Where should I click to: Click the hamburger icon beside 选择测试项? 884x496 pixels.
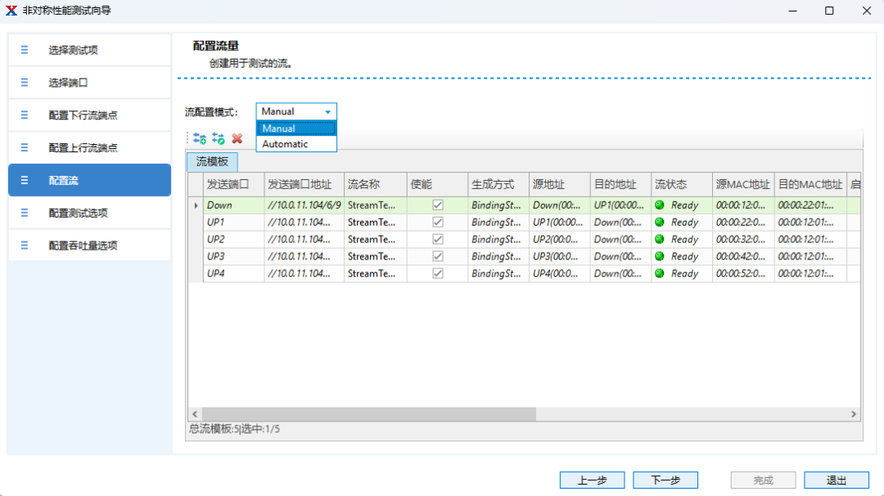pos(25,50)
